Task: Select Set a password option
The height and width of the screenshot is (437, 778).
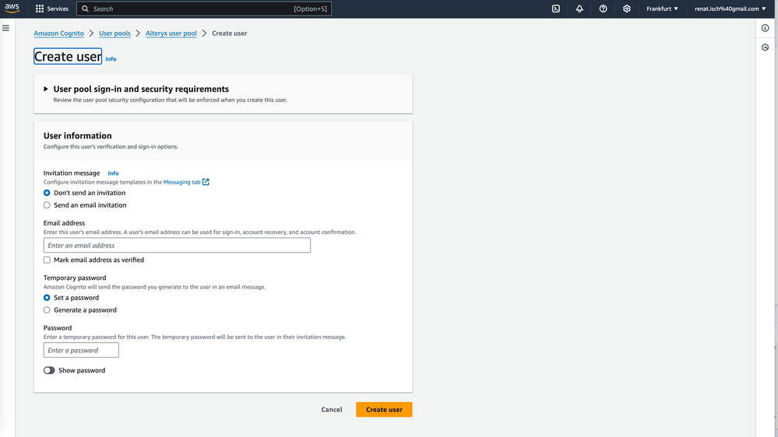Action: [x=47, y=298]
